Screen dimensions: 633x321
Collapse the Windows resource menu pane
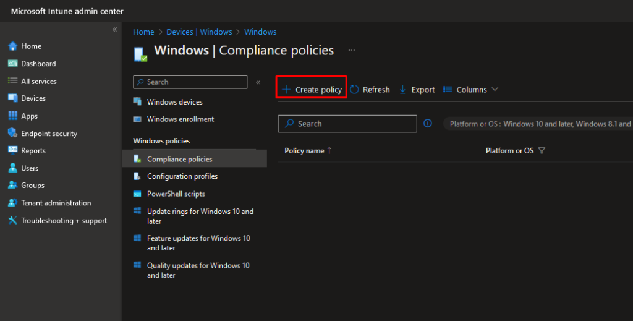[258, 82]
